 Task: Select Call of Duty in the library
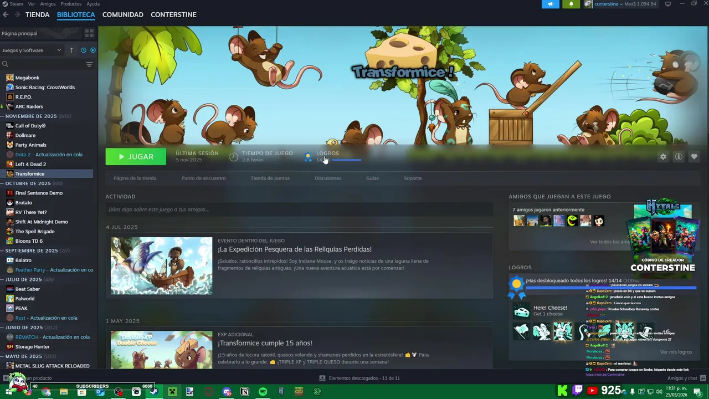[x=30, y=126]
